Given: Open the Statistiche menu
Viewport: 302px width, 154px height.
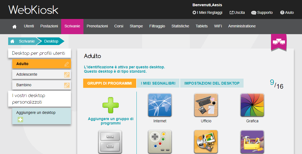Looking at the screenshot, I should pyautogui.click(x=180, y=26).
